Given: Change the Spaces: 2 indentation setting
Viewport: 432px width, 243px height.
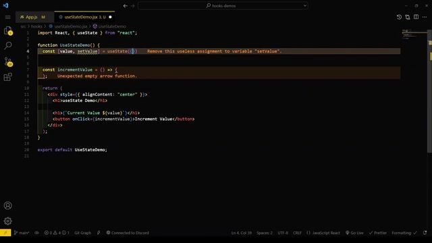Looking at the screenshot, I should pyautogui.click(x=265, y=233).
